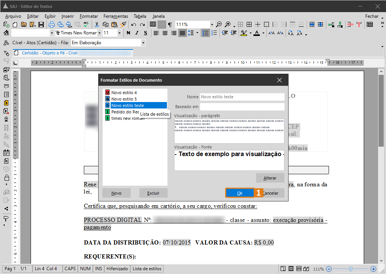This screenshot has height=274, width=386.
Task: Click the zoom out magnifier icon
Action: (x=219, y=25)
